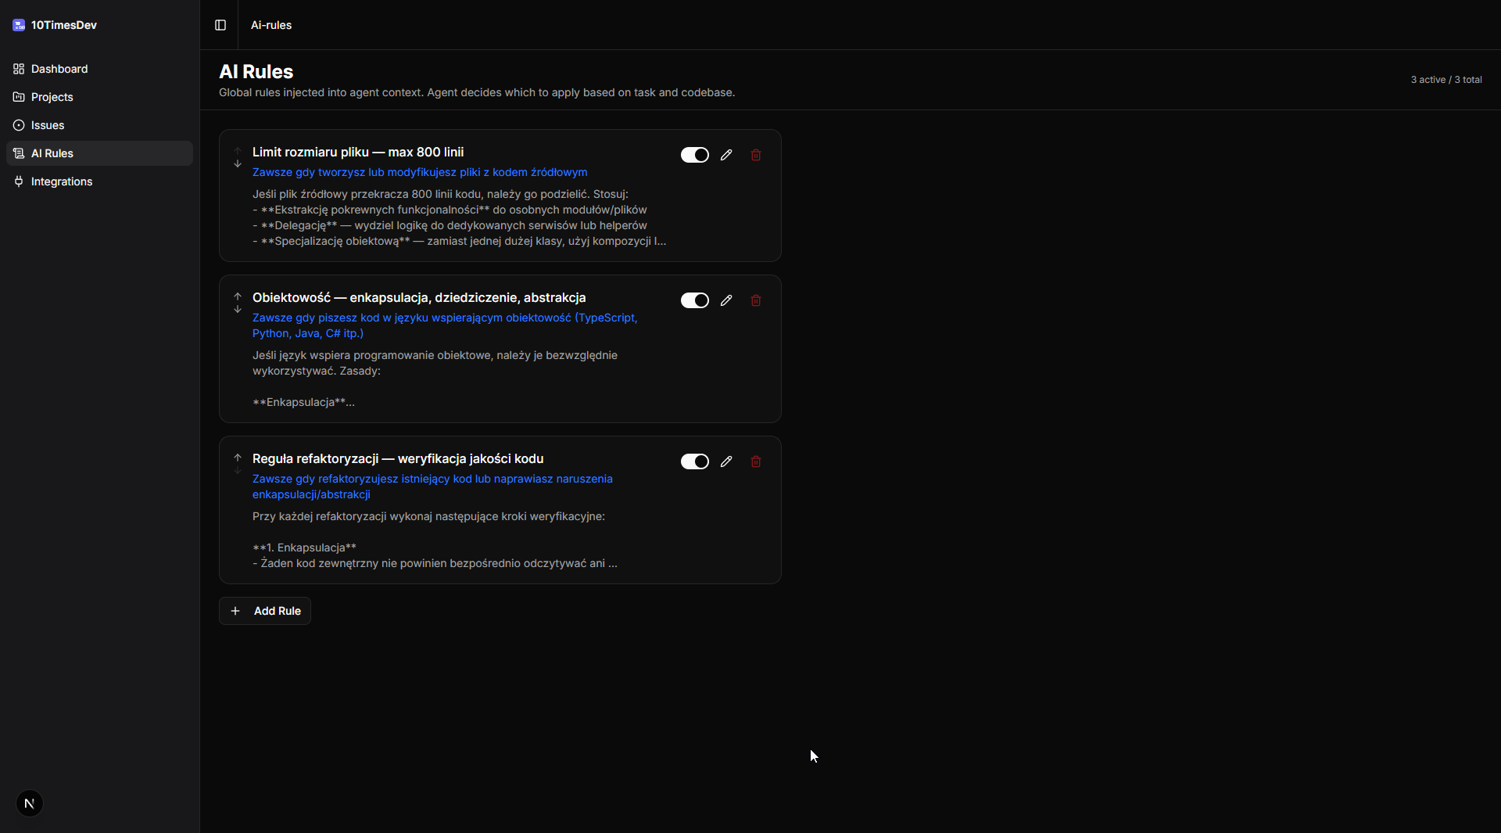Toggle the sidebar collapse icon
The width and height of the screenshot is (1501, 833).
click(220, 25)
